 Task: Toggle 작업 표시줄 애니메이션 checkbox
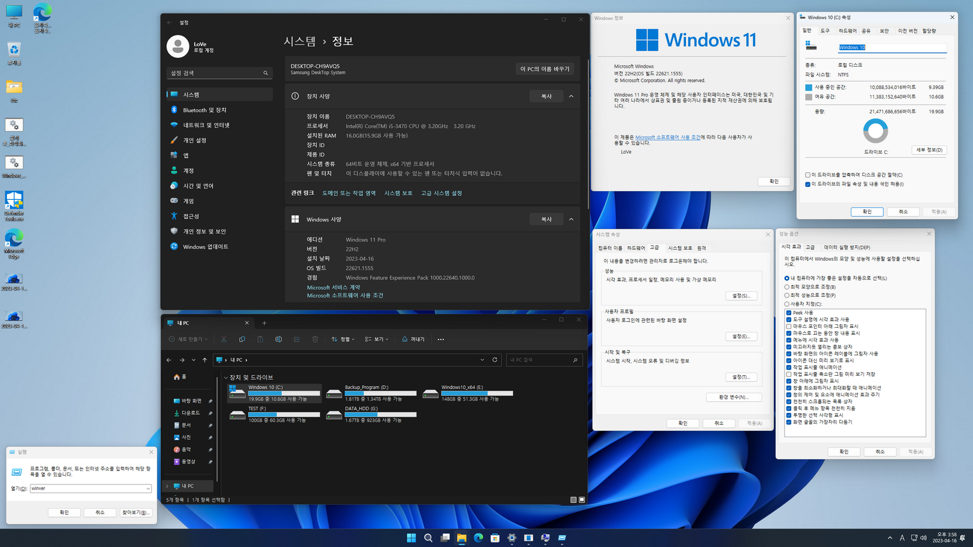click(x=789, y=367)
